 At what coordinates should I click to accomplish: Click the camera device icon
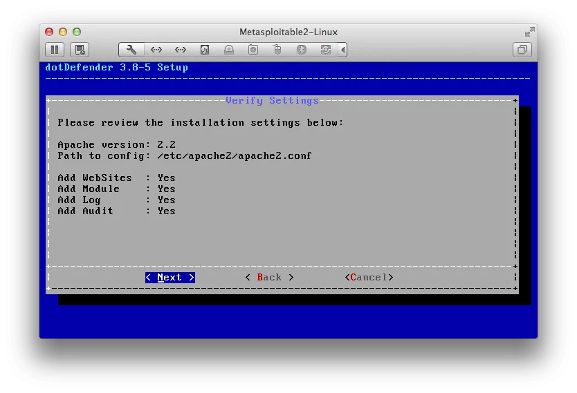(253, 50)
